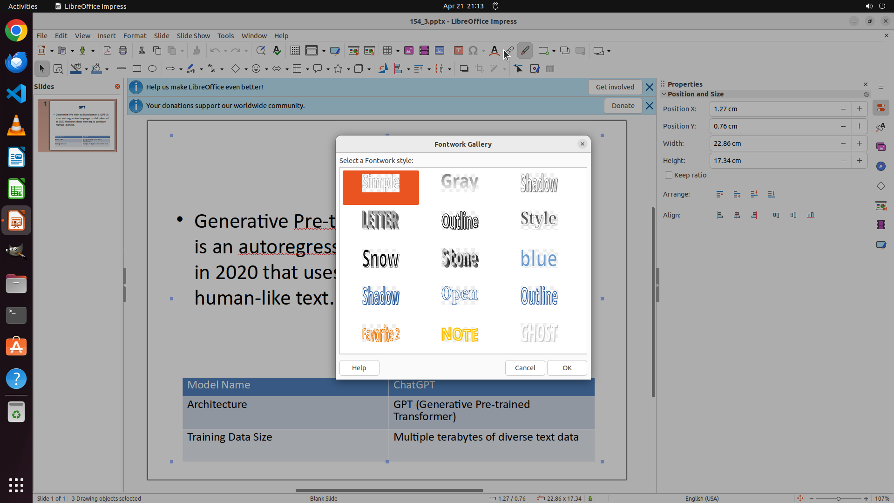Click the Get involved button
The height and width of the screenshot is (503, 894).
coord(615,87)
